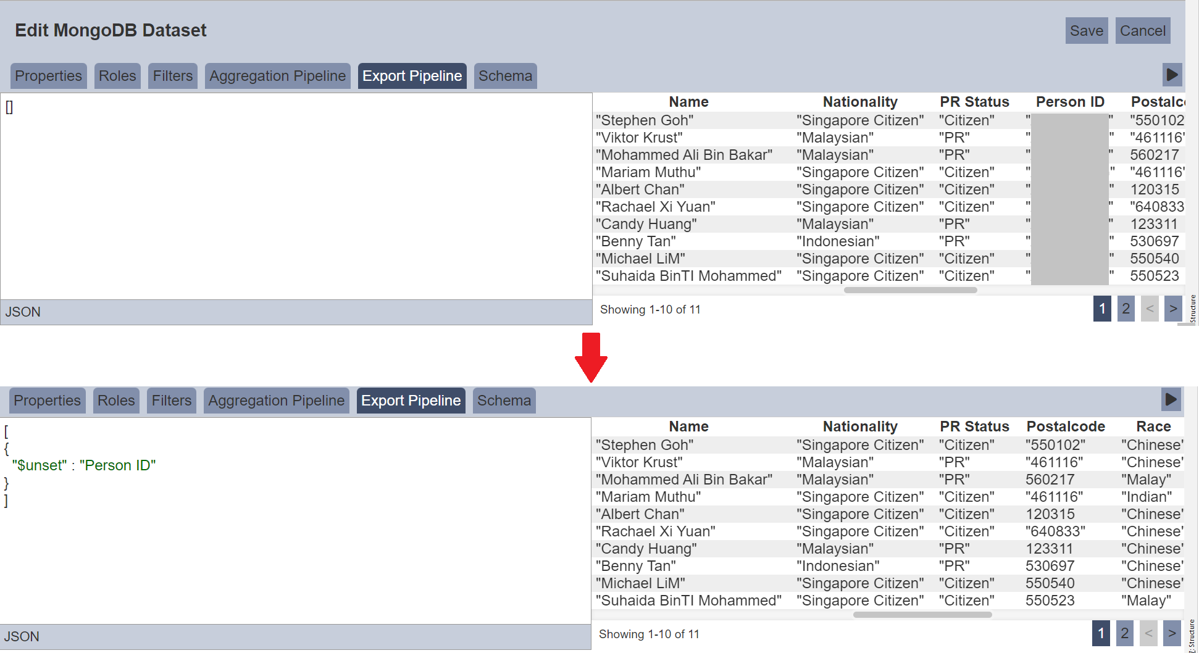Click the Cancel button
The image size is (1199, 653).
click(1143, 31)
